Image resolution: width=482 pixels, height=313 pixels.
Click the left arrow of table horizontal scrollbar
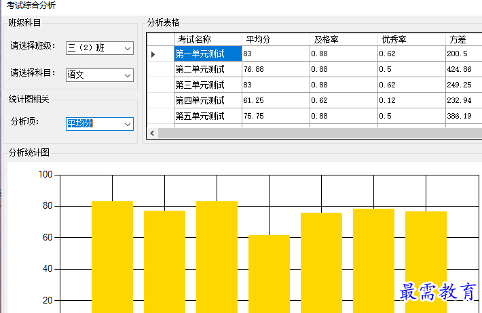(x=152, y=133)
